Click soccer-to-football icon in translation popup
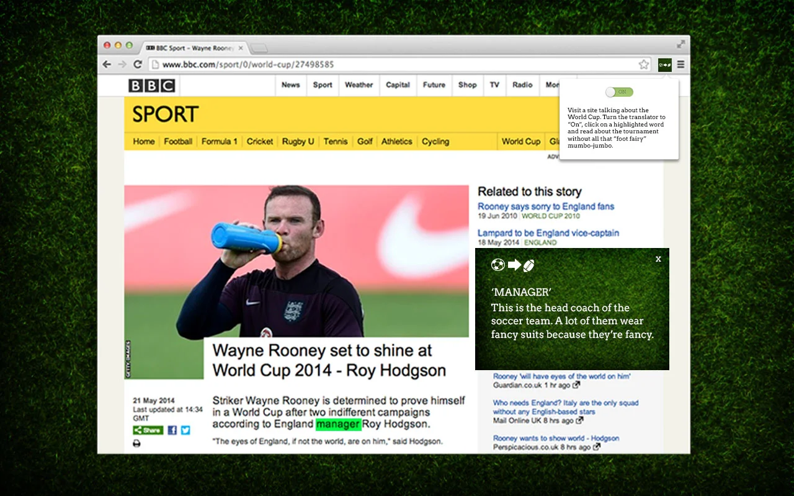Screen dimensions: 794x496 [x=513, y=265]
